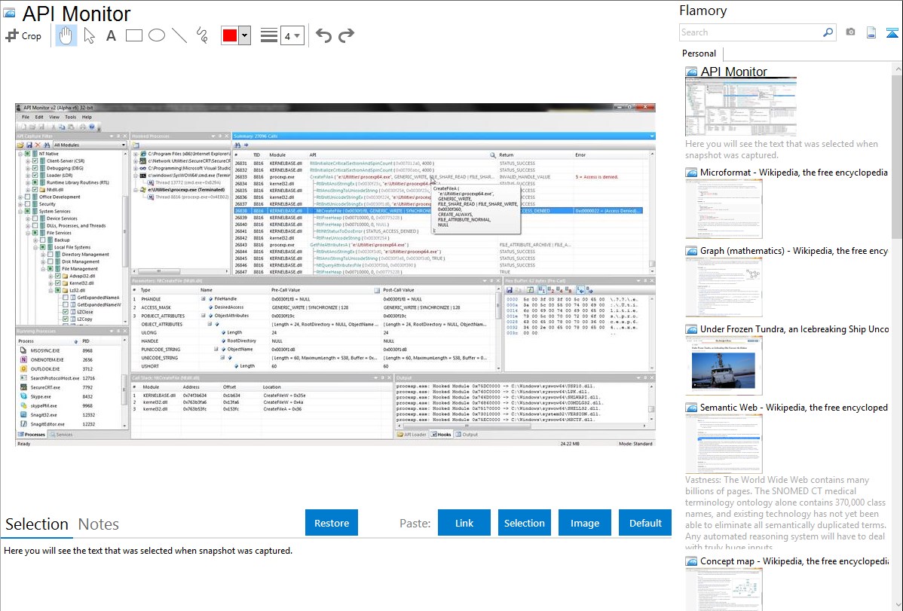Viewport: 903px width, 611px height.
Task: Click the Link paste button
Action: point(464,523)
